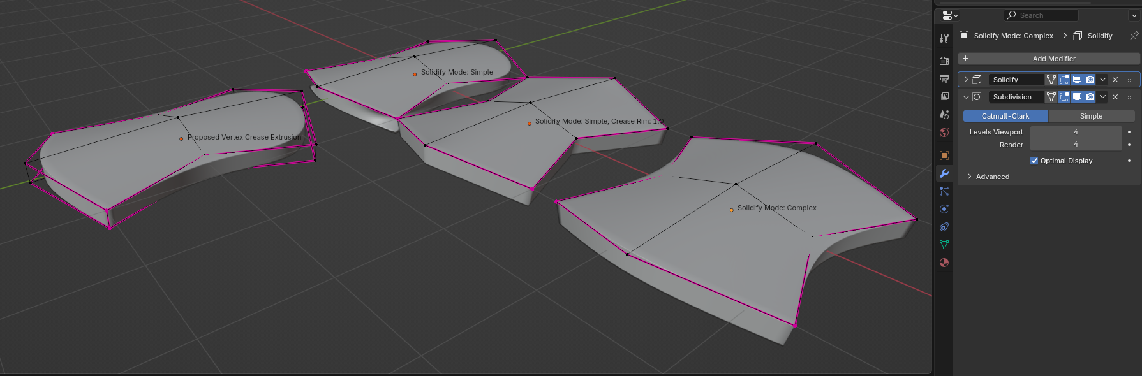Remove the Subdivision modifier
1142x376 pixels.
(x=1115, y=97)
